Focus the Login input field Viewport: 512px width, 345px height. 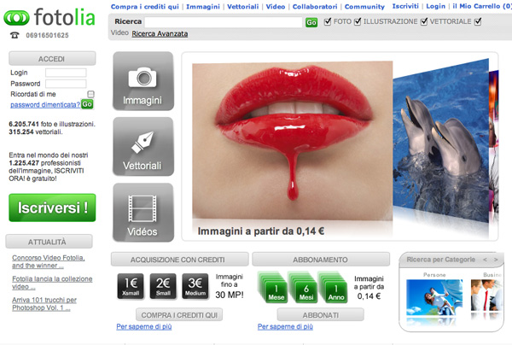[x=66, y=73]
